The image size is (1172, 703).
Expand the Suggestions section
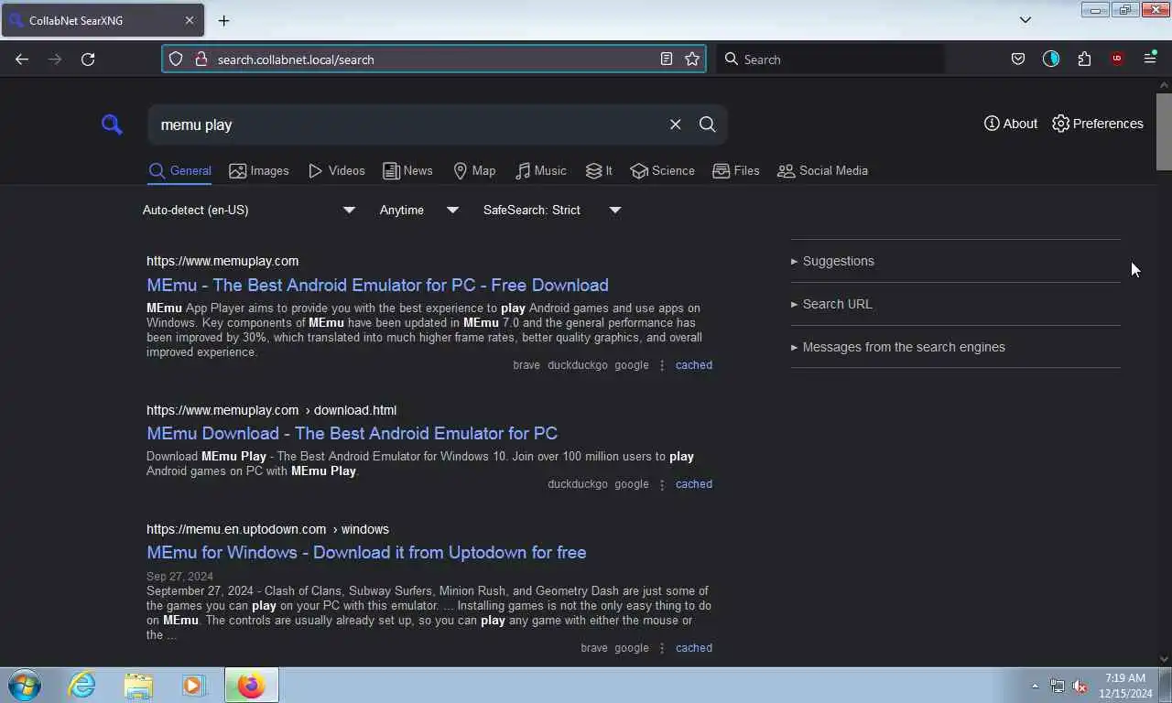[x=832, y=261]
